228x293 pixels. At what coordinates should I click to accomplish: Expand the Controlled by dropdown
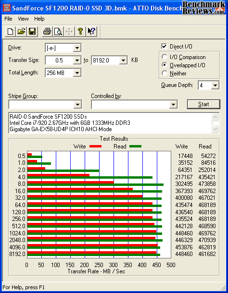coord(173,104)
